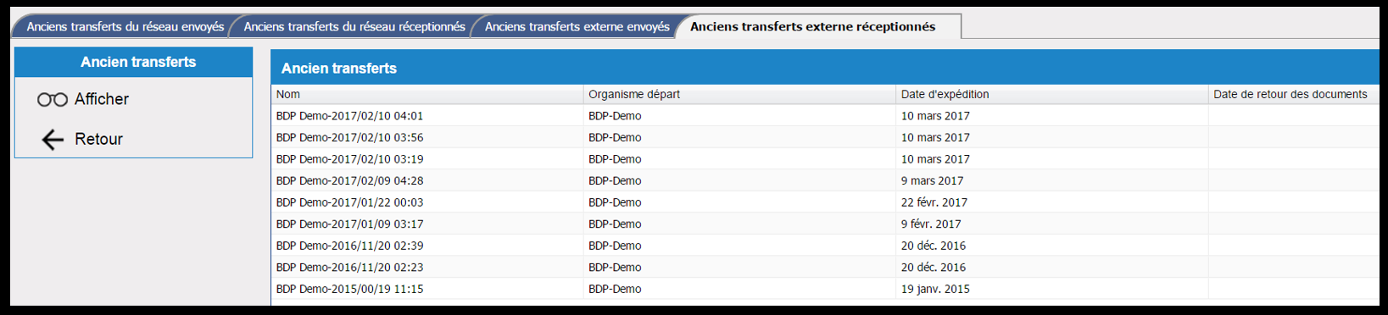Viewport: 1388px width, 315px height.
Task: Open Anciens transferts du réseau réceptionnés tab
Action: (354, 26)
